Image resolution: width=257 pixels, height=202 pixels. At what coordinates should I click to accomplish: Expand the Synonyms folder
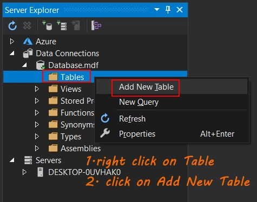(37, 125)
